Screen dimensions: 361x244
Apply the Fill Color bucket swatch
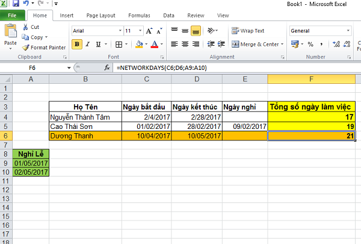pos(139,44)
